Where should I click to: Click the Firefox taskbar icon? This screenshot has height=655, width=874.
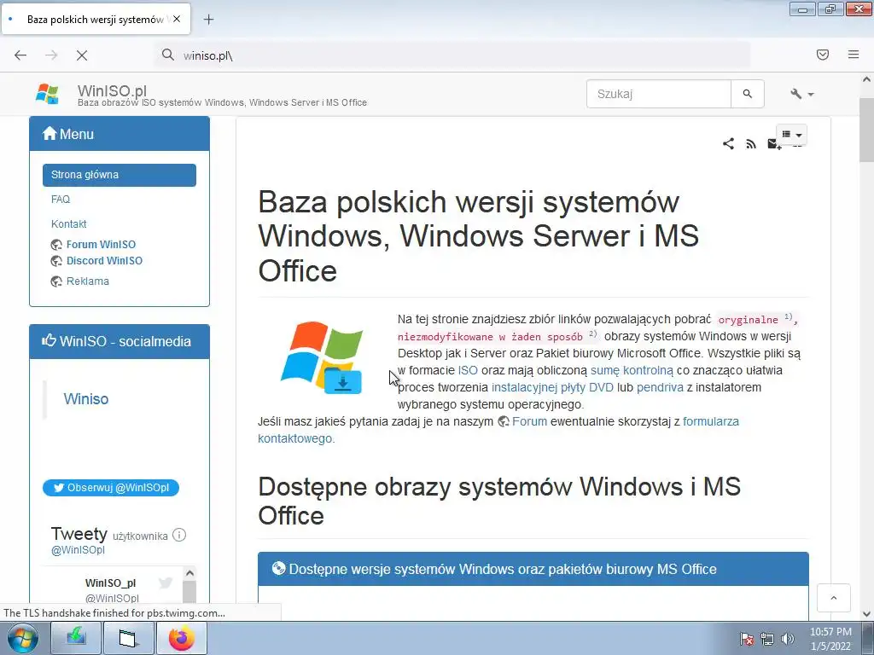coord(182,638)
